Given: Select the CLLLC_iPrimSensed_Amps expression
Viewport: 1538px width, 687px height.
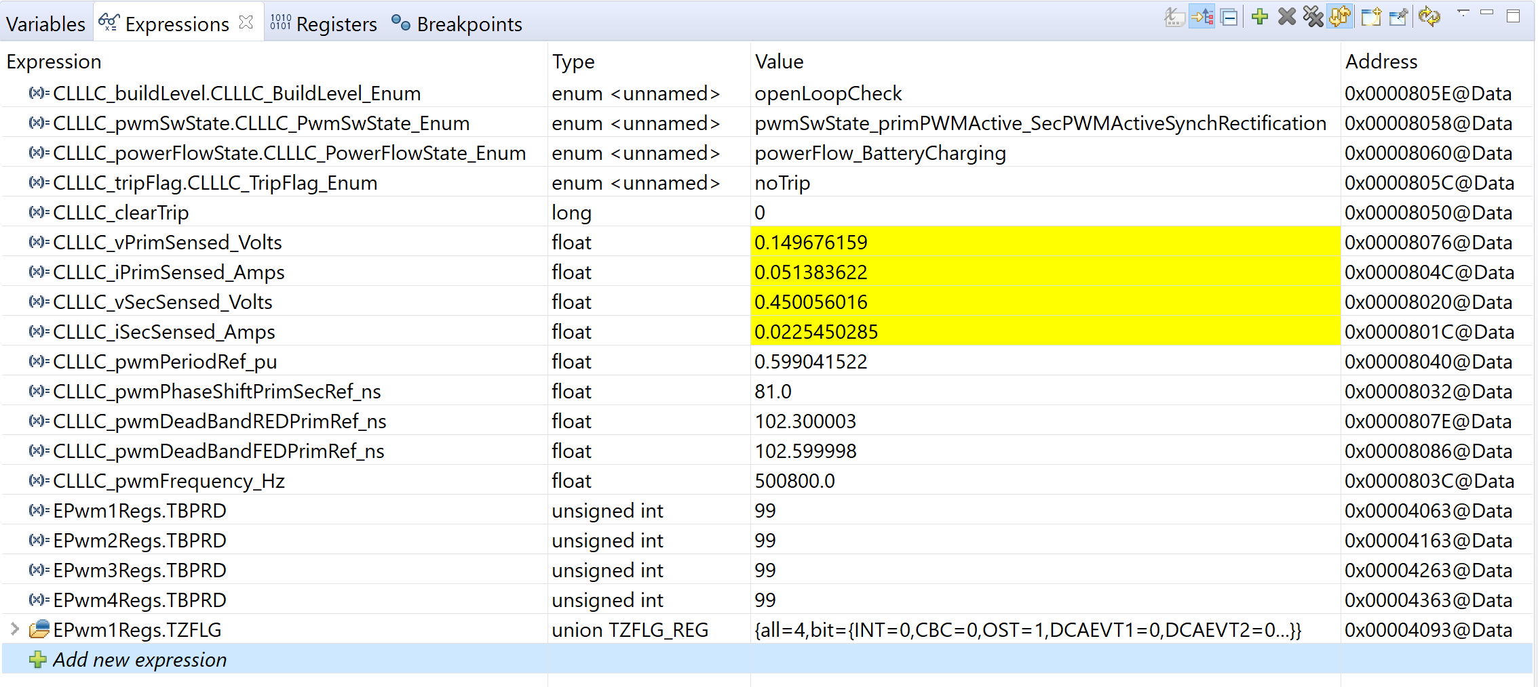Looking at the screenshot, I should pyautogui.click(x=169, y=272).
